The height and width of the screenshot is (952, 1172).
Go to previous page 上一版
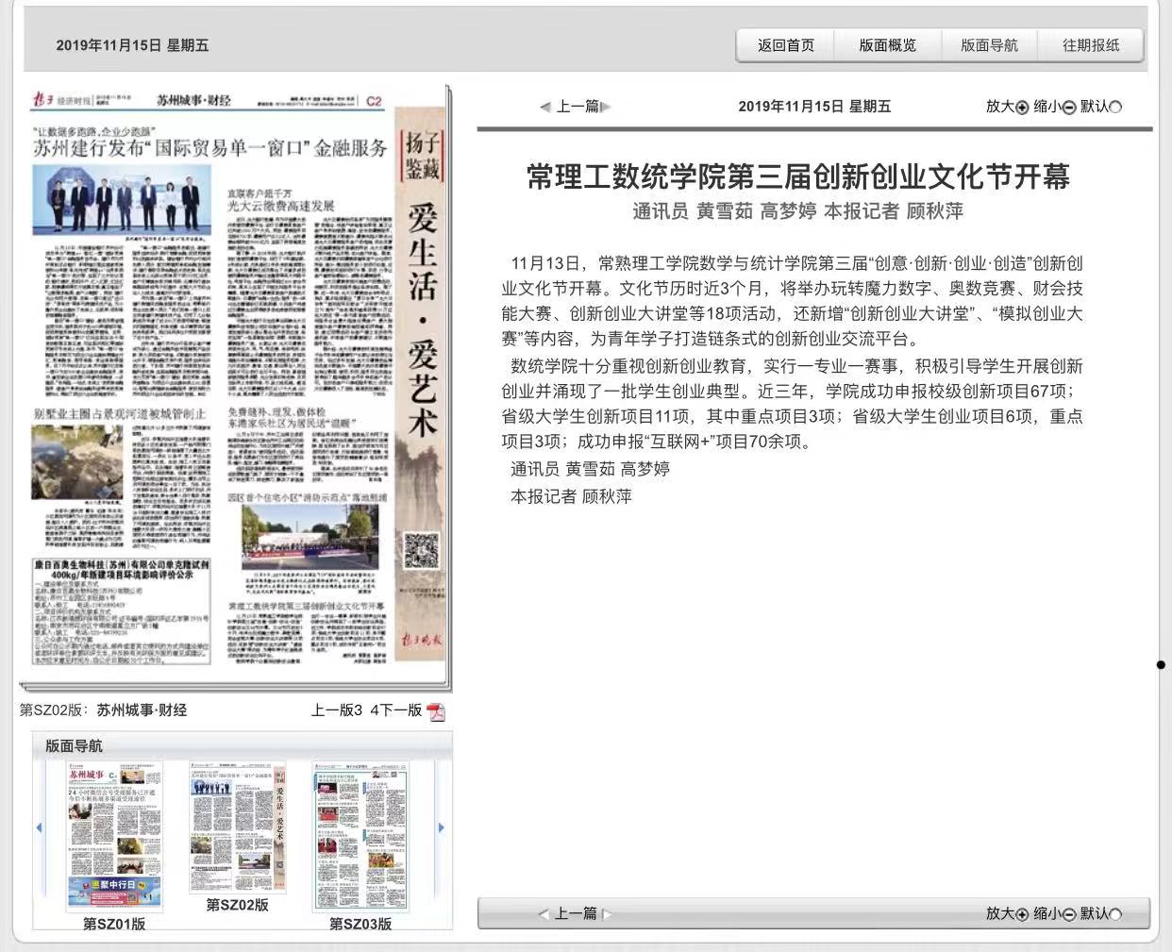(332, 710)
